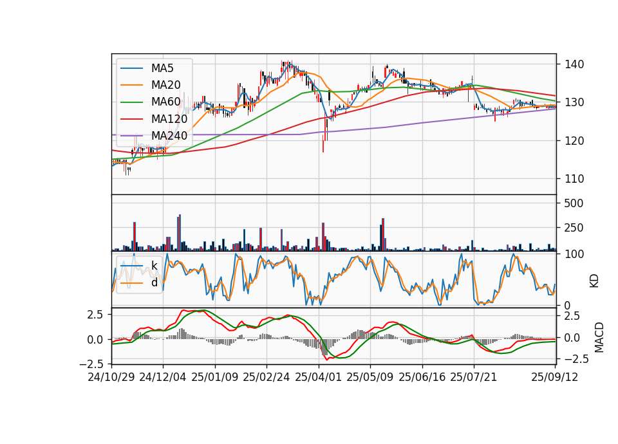The height and width of the screenshot is (444, 618).
Task: Click the 140 price axis tick
Action: (574, 64)
